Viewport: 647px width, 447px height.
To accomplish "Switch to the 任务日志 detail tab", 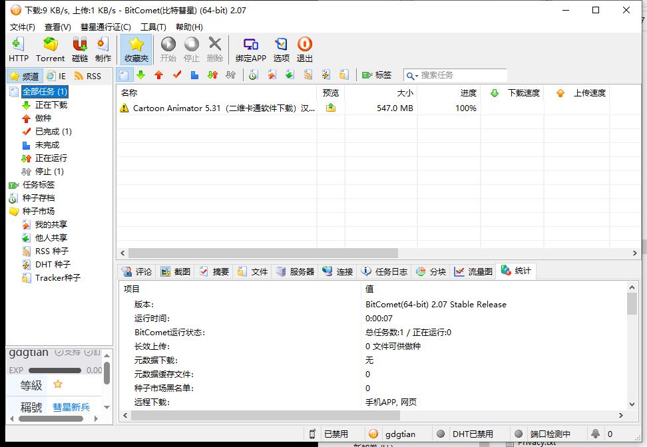I will (384, 271).
